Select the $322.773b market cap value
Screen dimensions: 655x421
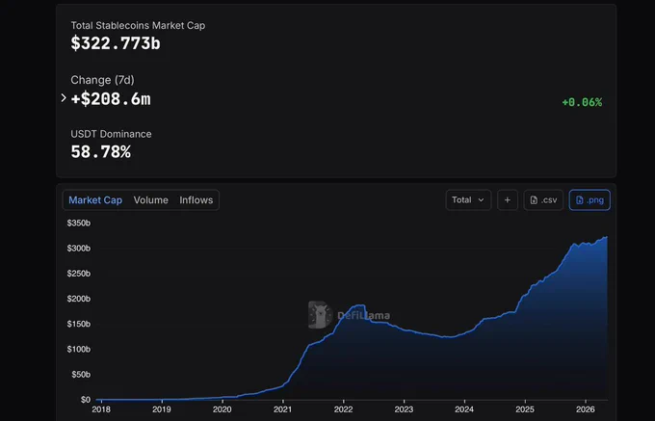point(116,43)
